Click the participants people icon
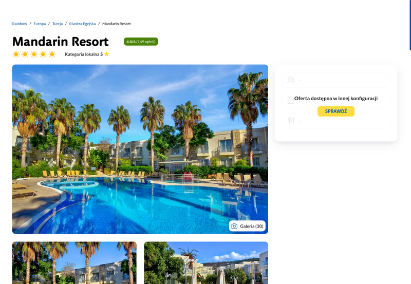Viewport: 411px width, 284px height. coord(291,80)
